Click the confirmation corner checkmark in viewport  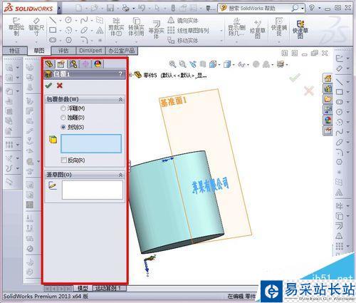pos(295,78)
